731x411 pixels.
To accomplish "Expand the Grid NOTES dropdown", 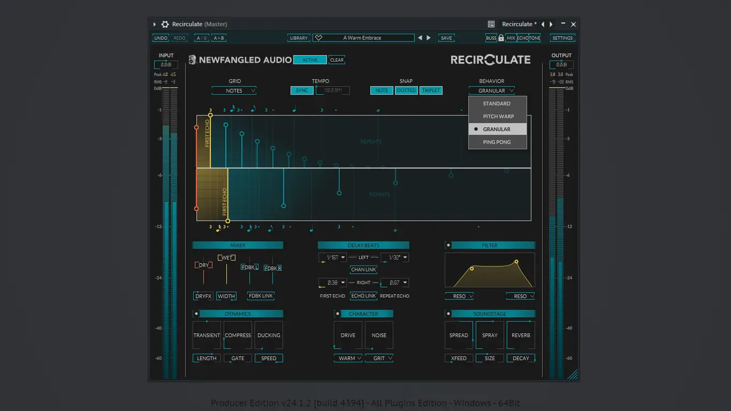I will pyautogui.click(x=234, y=90).
